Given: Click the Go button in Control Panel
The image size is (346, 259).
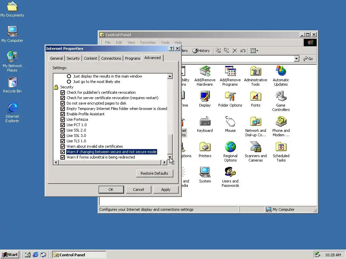Looking at the screenshot, I should pyautogui.click(x=308, y=59).
